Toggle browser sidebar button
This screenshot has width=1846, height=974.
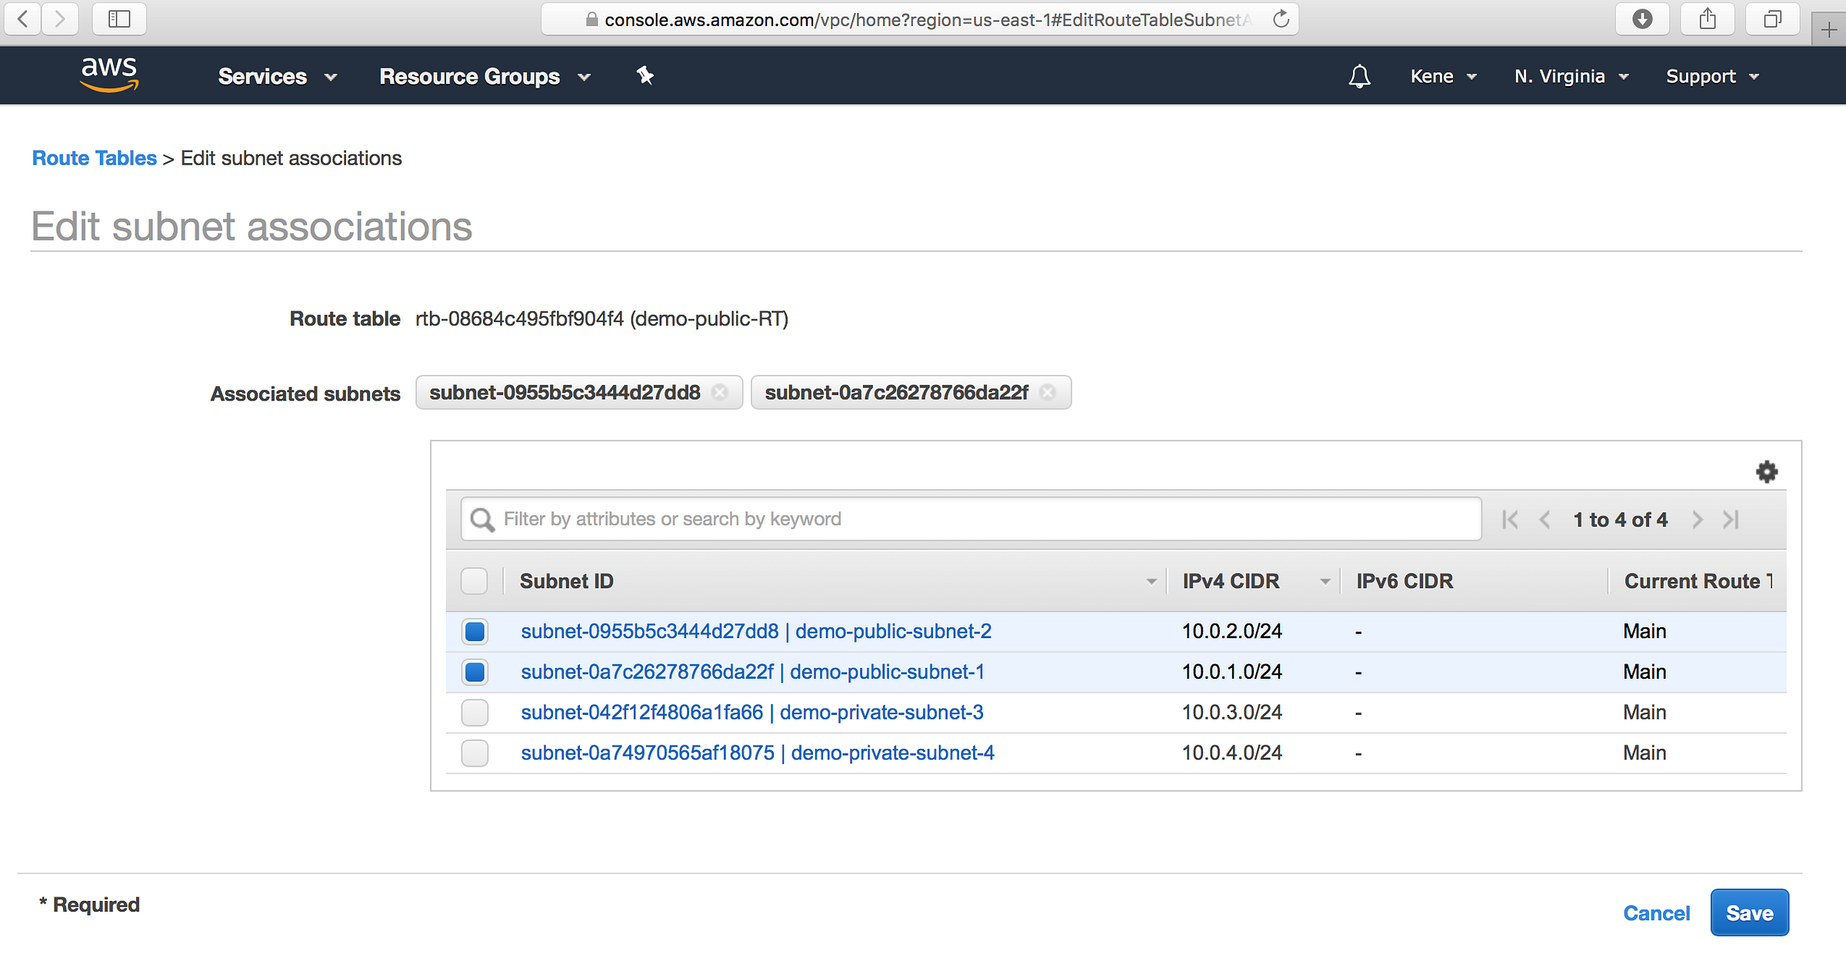click(x=119, y=19)
